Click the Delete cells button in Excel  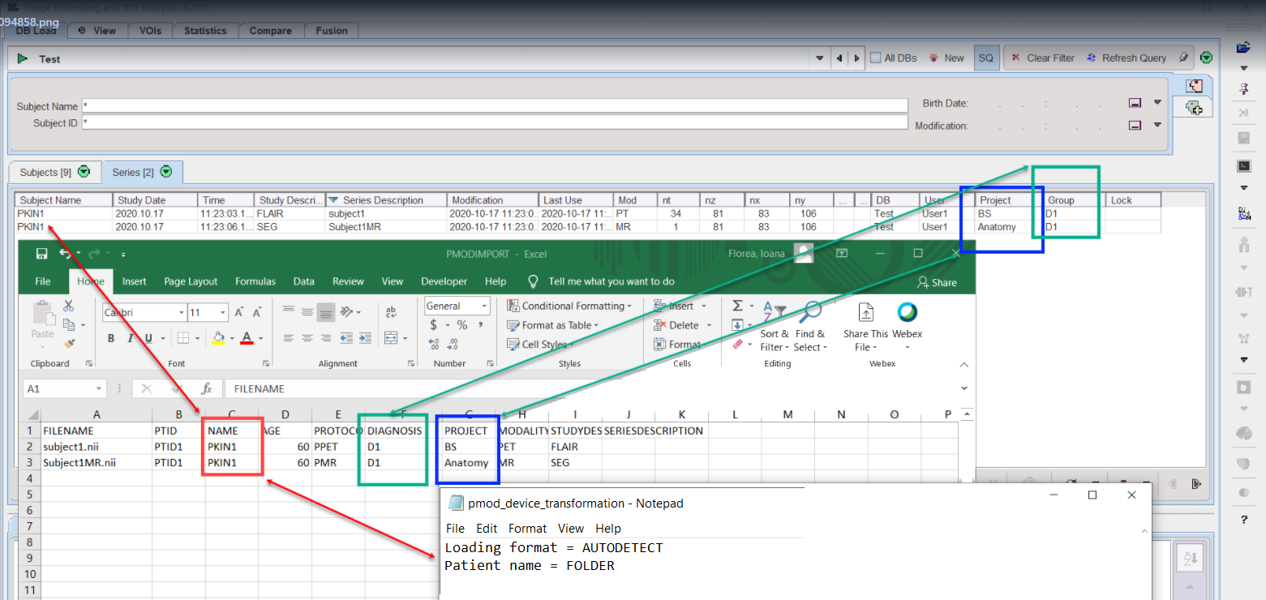point(677,325)
